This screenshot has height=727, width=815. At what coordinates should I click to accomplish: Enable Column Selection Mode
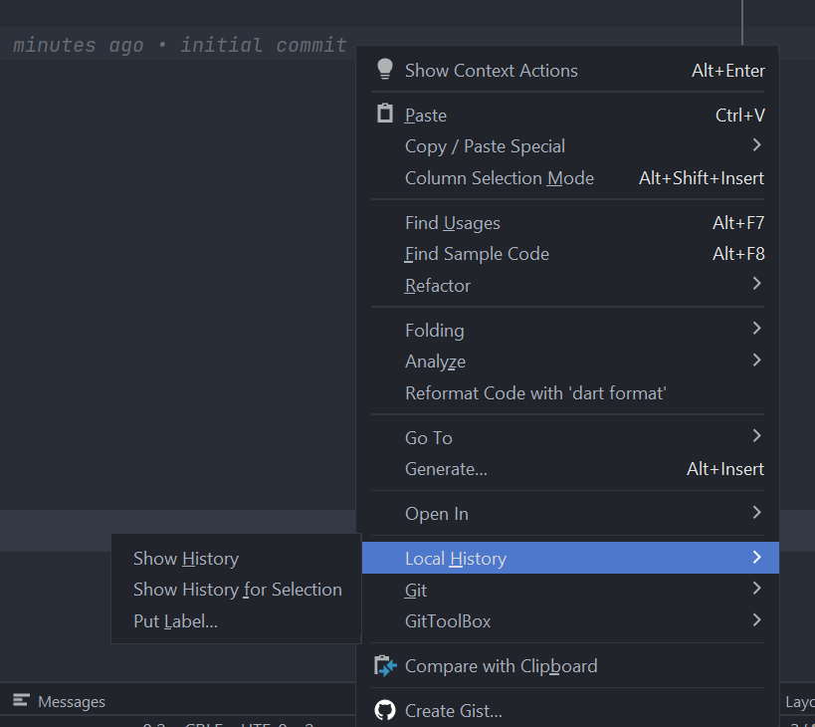(x=500, y=177)
